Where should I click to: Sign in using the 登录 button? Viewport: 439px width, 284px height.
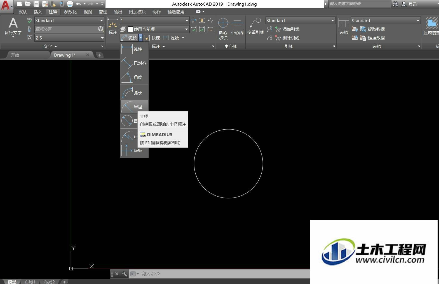coord(409,4)
